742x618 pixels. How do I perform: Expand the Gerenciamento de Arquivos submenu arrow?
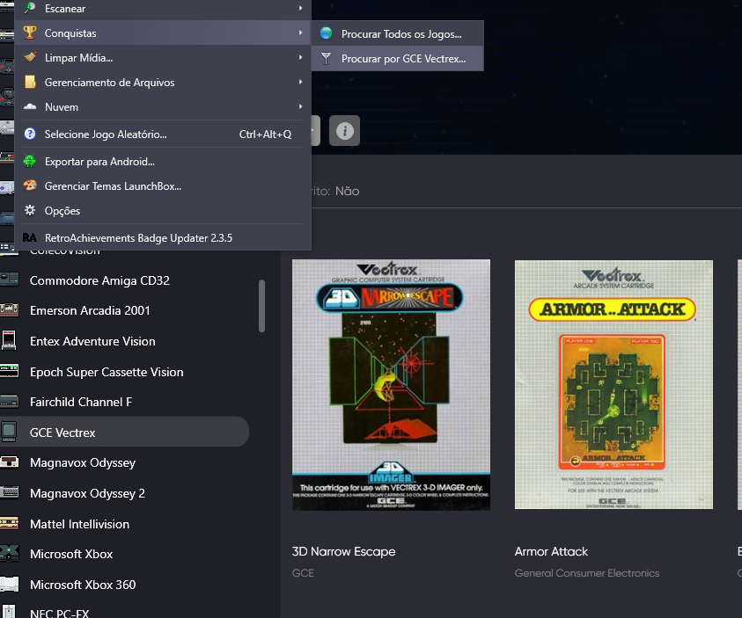pyautogui.click(x=300, y=82)
